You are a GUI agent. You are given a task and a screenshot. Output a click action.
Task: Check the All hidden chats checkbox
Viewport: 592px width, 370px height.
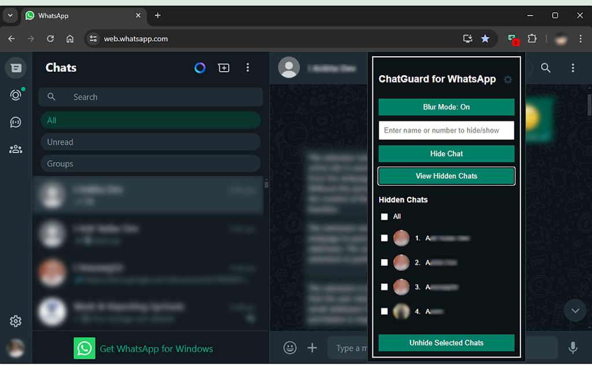pyautogui.click(x=384, y=217)
